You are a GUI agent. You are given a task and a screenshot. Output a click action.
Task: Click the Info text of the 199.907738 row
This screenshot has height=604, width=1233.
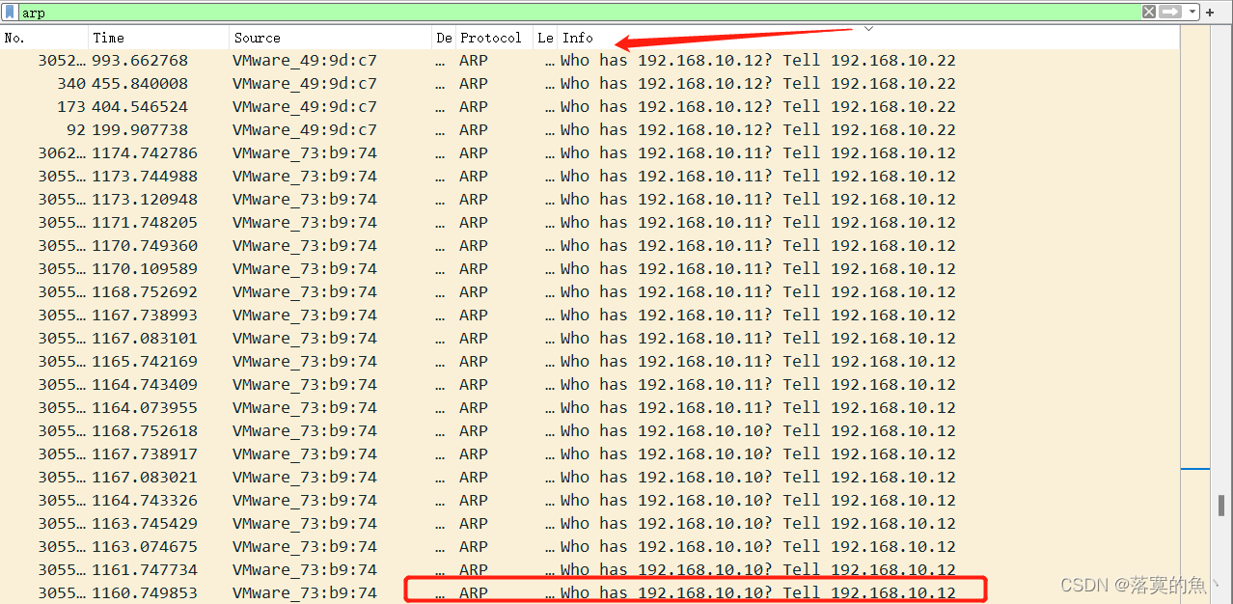[758, 129]
